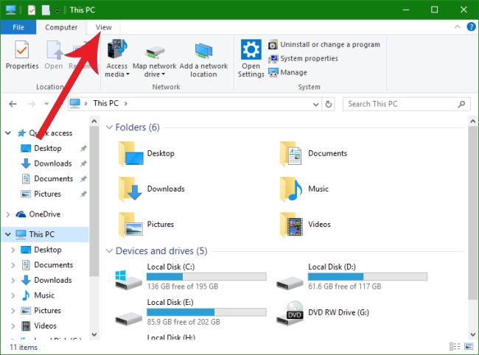This screenshot has width=479, height=355.
Task: Select Downloads under Quick access
Action: pyautogui.click(x=52, y=164)
